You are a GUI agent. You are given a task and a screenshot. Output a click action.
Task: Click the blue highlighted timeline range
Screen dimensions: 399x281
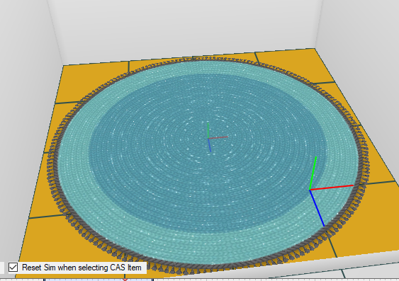98,280
